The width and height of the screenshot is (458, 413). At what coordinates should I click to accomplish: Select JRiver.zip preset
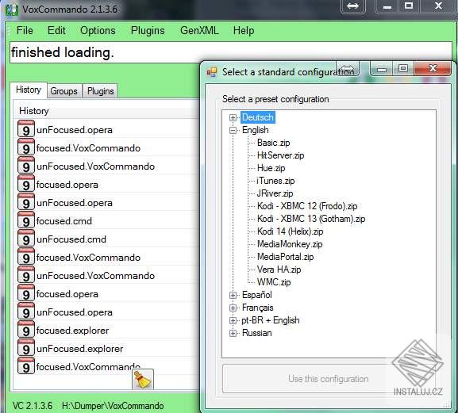pyautogui.click(x=275, y=193)
